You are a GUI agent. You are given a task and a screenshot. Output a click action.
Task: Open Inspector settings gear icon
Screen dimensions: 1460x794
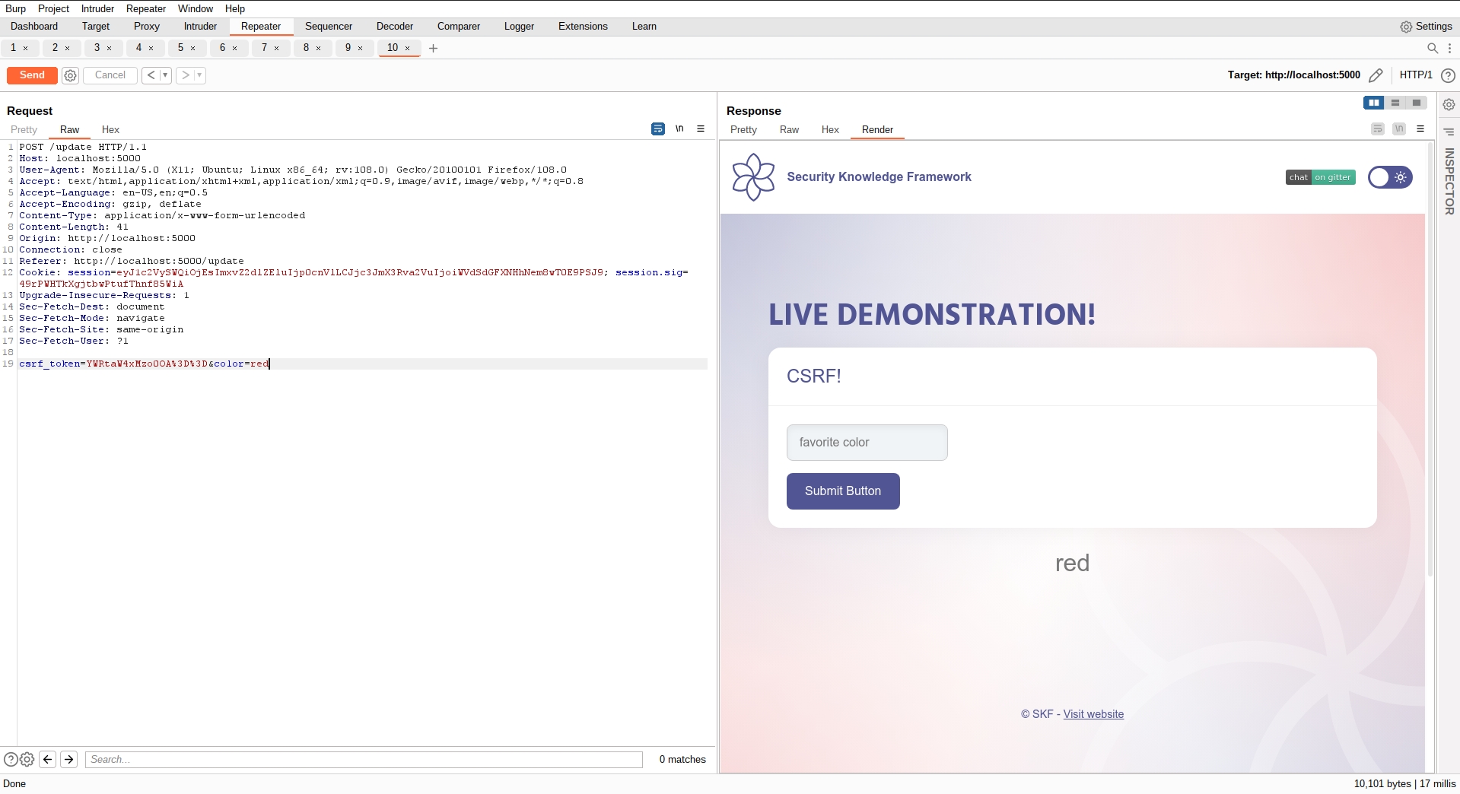coord(1449,104)
